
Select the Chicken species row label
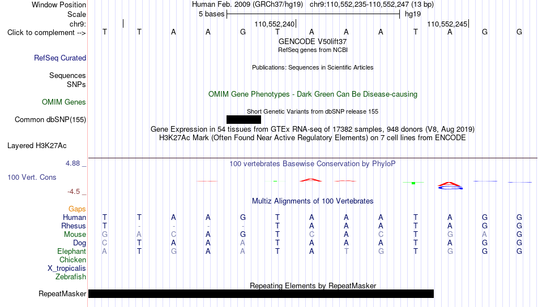coord(72,260)
